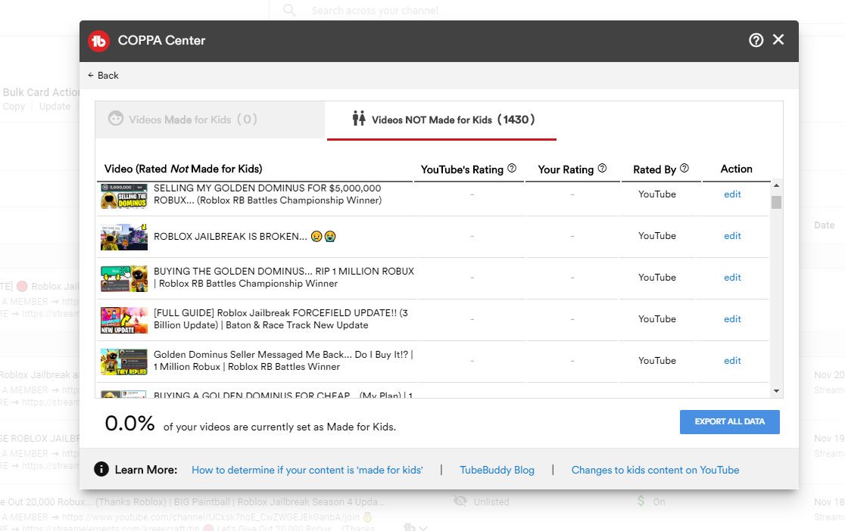Click Rated By info icon
The height and width of the screenshot is (531, 845).
point(684,169)
